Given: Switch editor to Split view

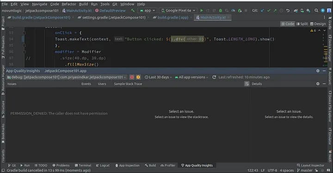Looking at the screenshot, I should click(x=302, y=24).
